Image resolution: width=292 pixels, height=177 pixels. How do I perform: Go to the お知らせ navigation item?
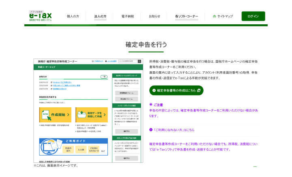click(x=154, y=17)
